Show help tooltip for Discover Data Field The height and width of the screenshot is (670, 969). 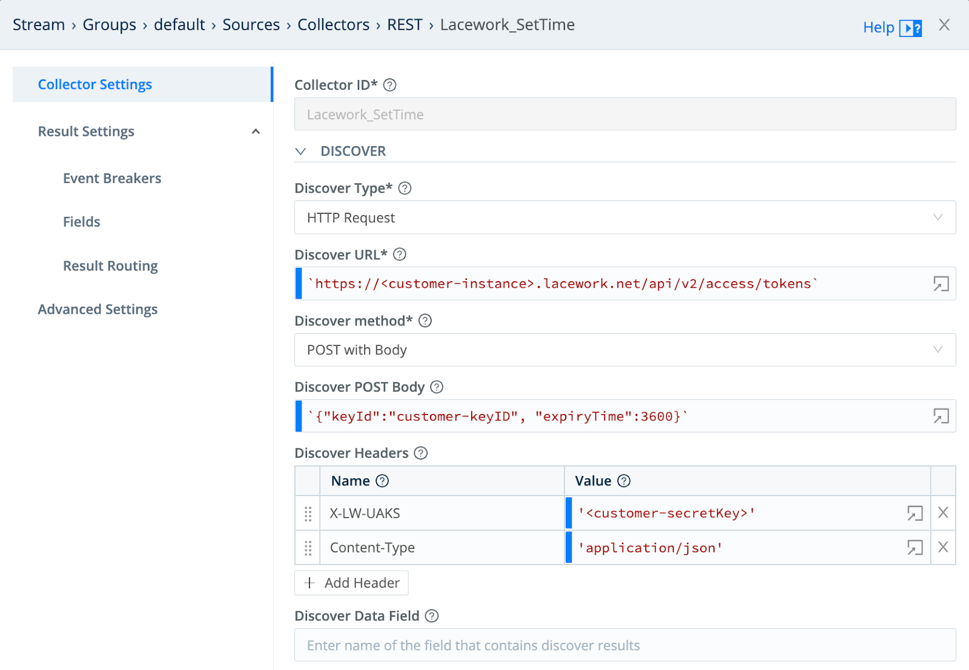[432, 616]
